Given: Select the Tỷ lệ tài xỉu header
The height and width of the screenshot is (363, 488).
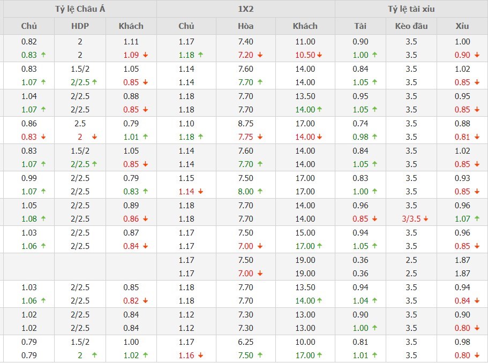Looking at the screenshot, I should point(411,9).
